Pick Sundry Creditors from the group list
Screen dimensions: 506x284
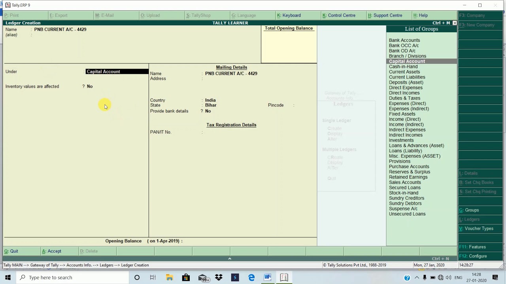pyautogui.click(x=406, y=198)
